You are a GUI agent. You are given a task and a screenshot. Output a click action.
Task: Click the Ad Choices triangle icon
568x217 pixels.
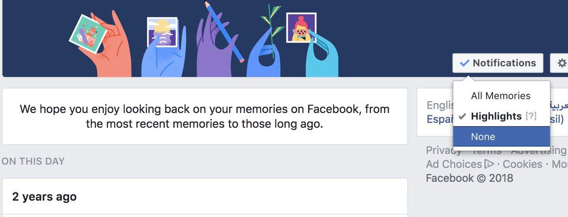[489, 165]
